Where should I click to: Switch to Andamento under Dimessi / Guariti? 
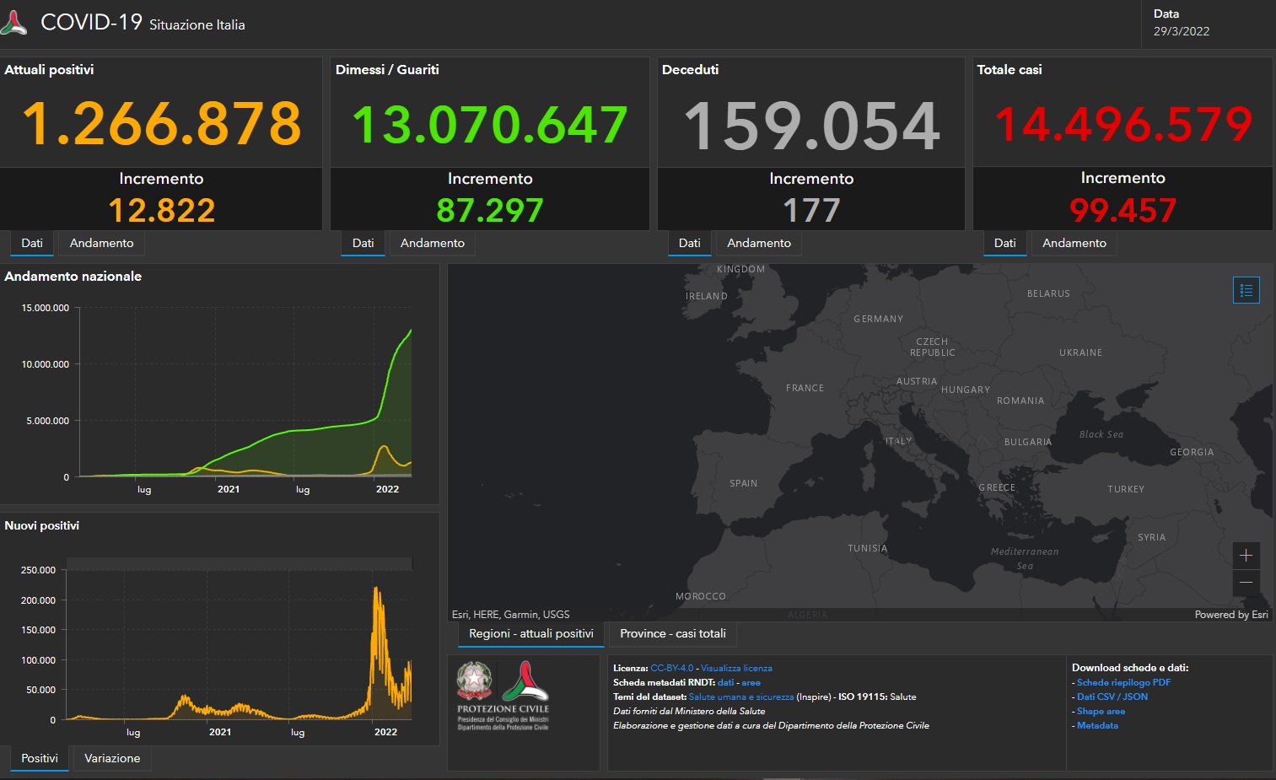(x=432, y=243)
